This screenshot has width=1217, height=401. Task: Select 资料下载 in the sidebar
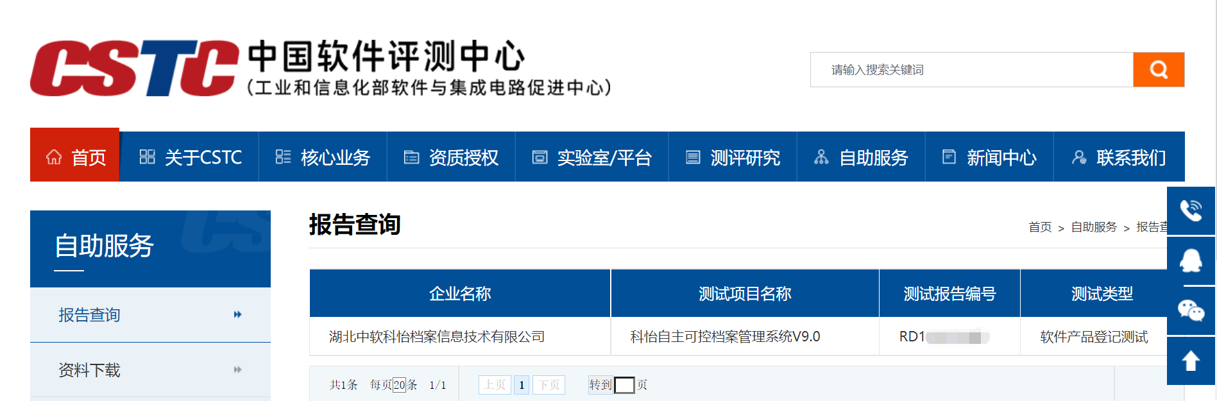point(150,370)
